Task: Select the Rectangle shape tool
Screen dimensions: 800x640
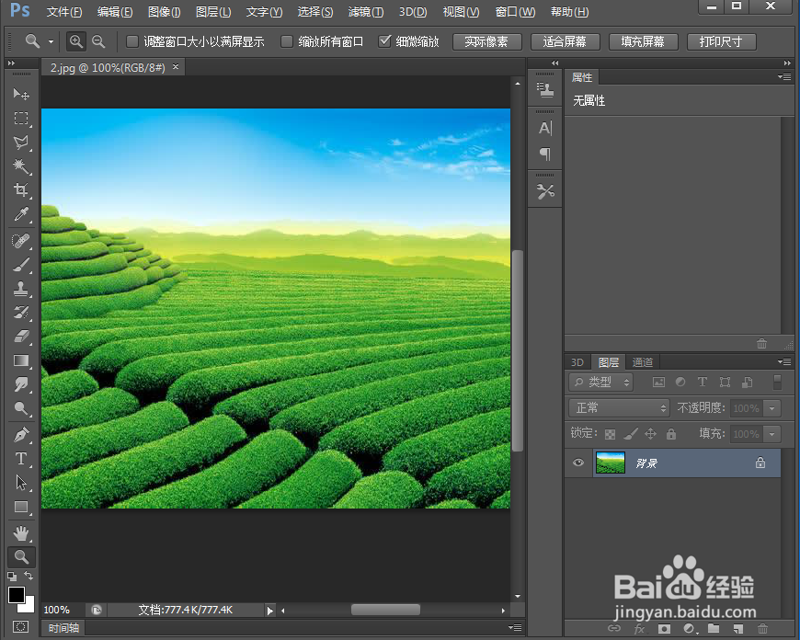Action: [x=21, y=507]
